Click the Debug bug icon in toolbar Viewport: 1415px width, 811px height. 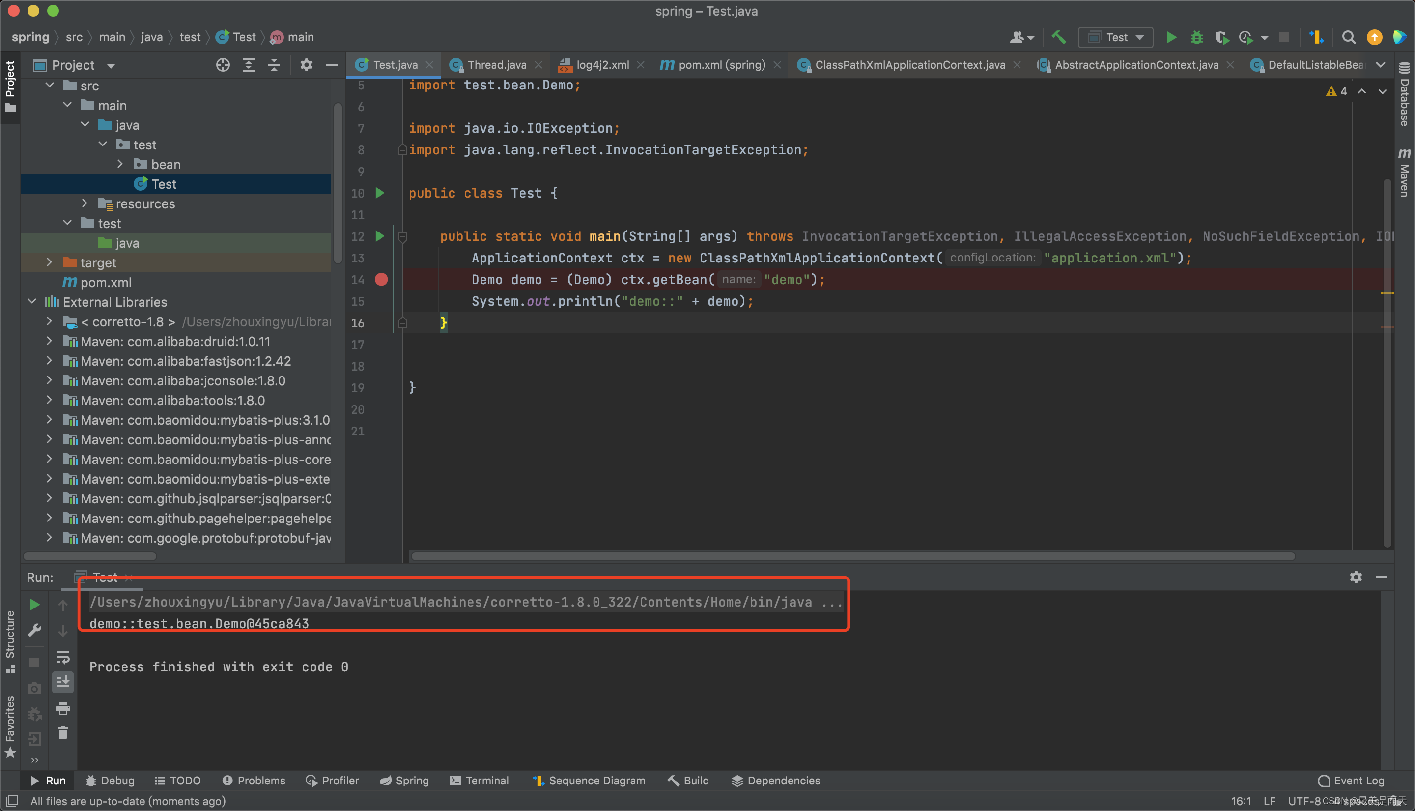click(1196, 37)
